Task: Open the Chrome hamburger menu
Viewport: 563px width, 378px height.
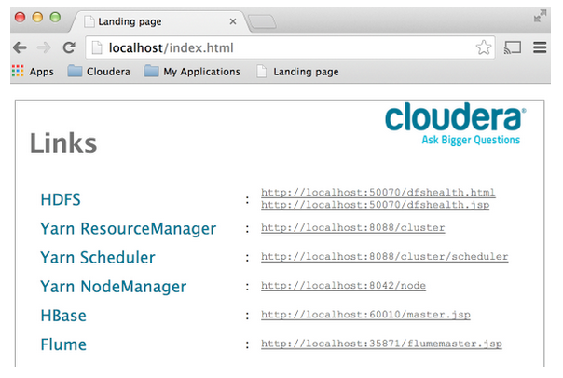Action: (x=540, y=47)
